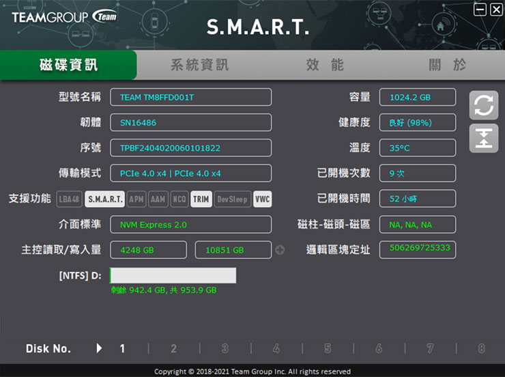Select disk number 1

pyautogui.click(x=122, y=348)
